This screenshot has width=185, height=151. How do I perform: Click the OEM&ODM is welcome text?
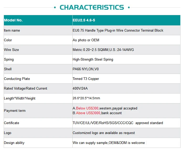coord(127,143)
